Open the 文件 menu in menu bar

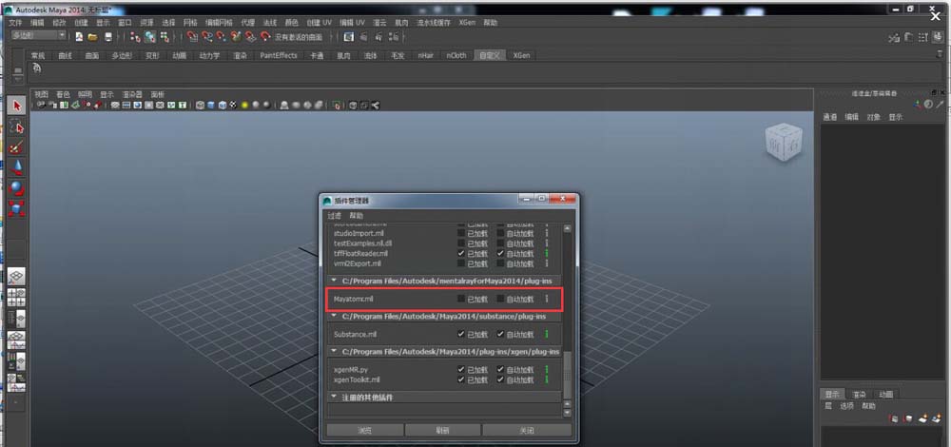click(14, 21)
